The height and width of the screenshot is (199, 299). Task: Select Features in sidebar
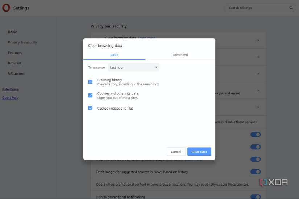coord(15,52)
